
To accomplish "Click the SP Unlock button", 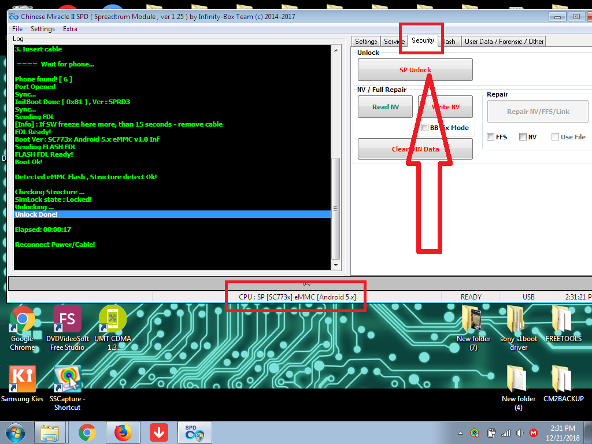I will click(415, 70).
